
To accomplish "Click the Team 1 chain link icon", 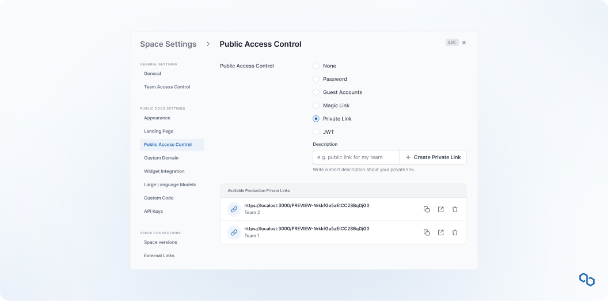I will [234, 232].
